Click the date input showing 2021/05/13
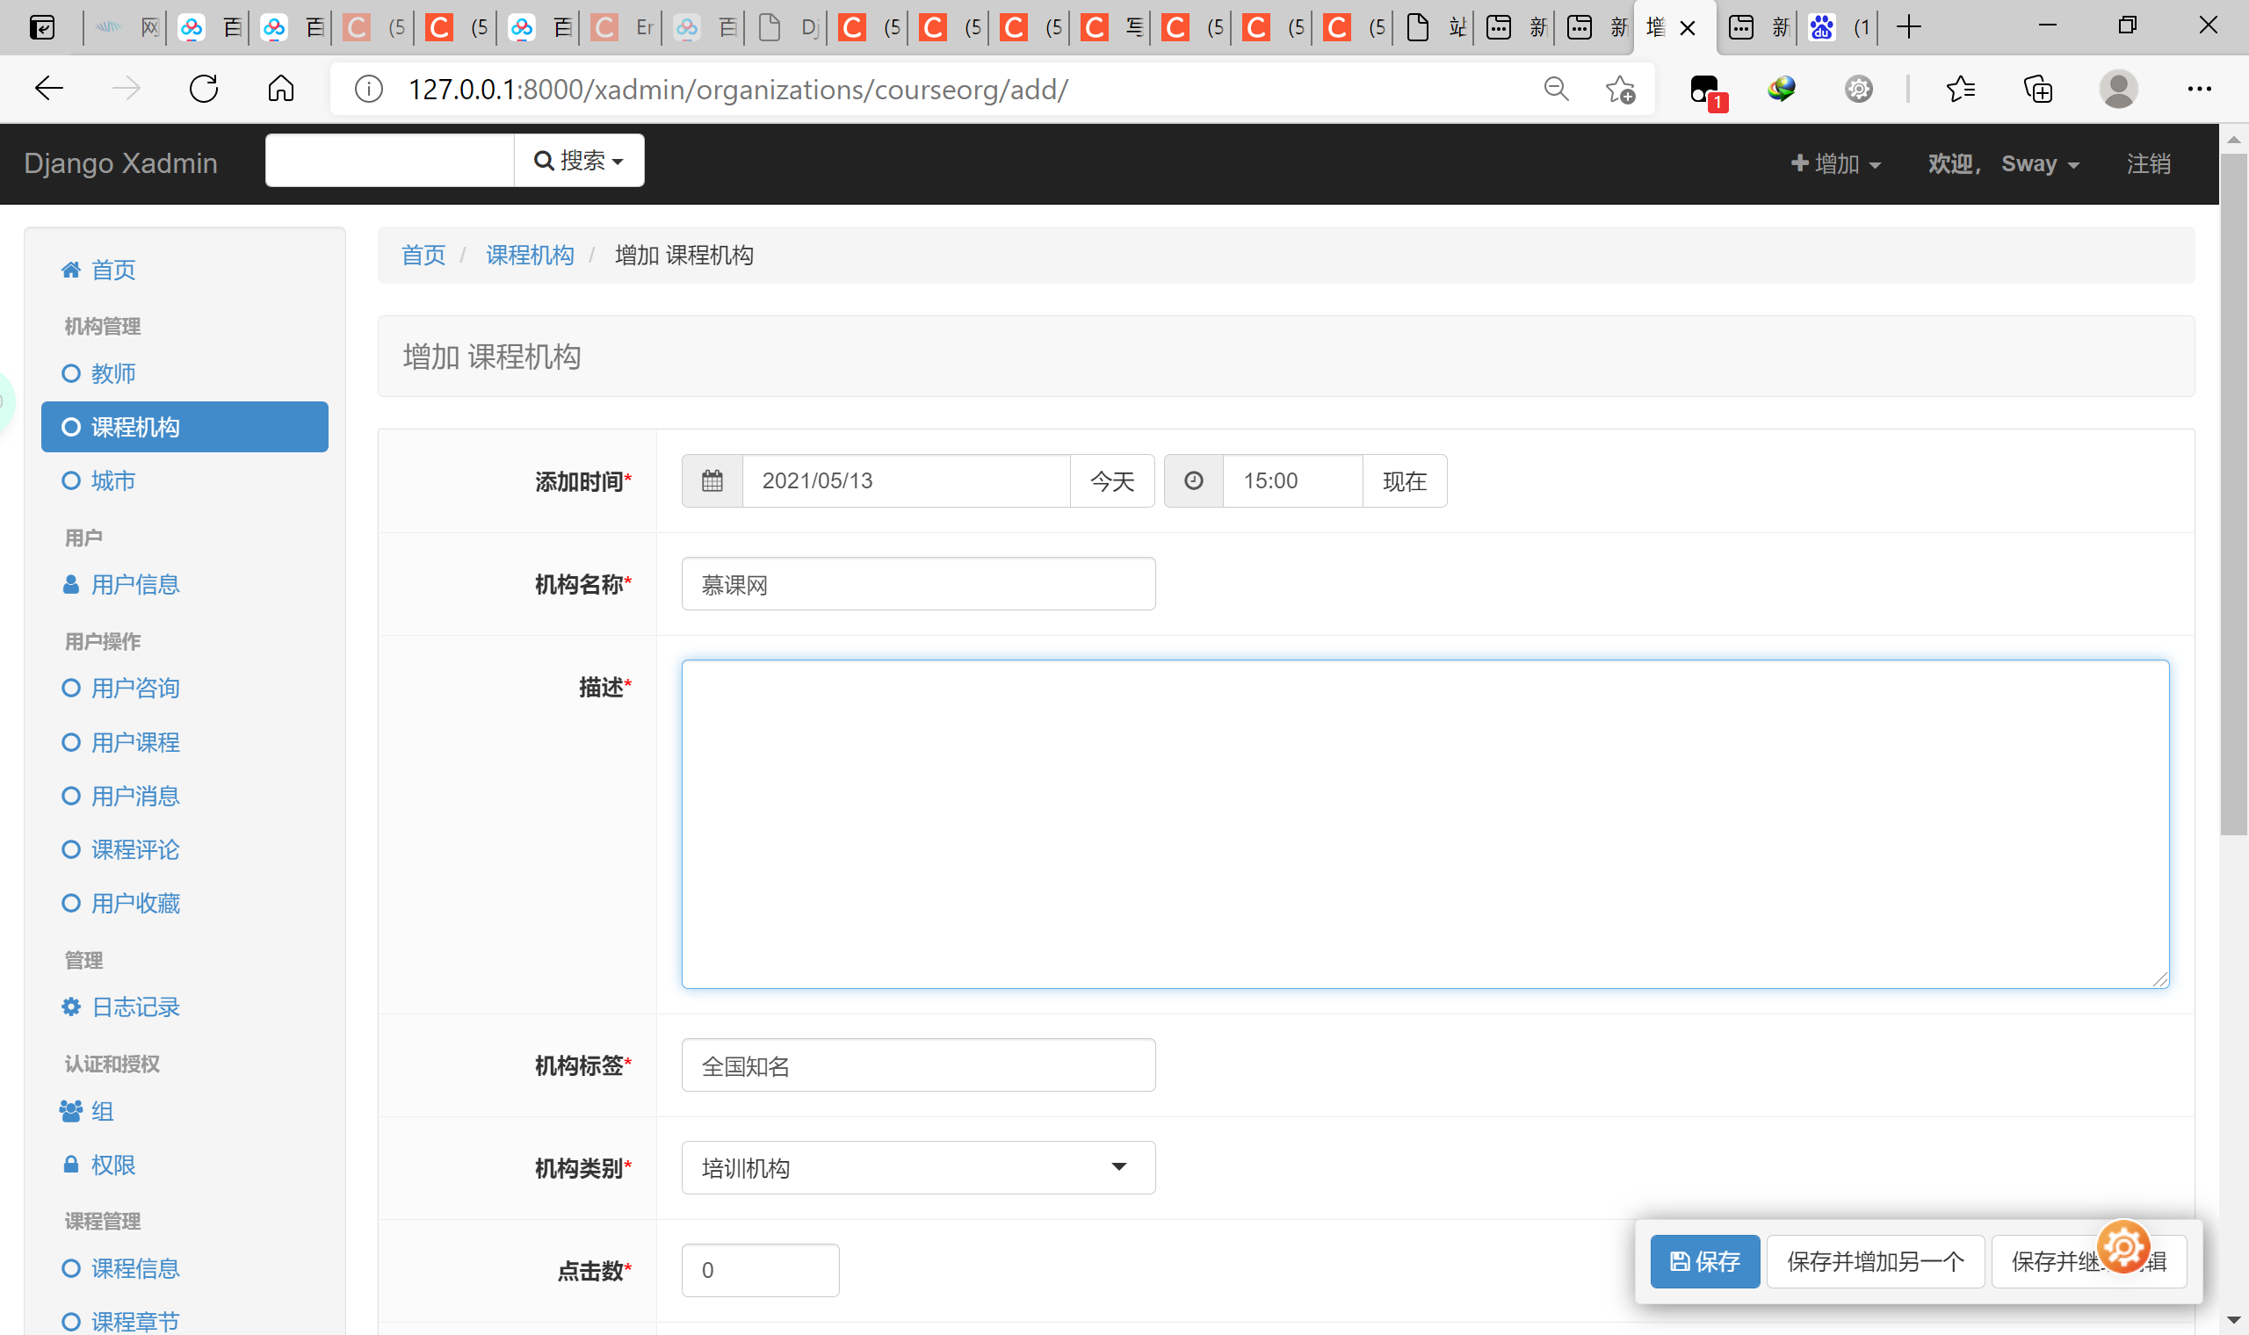Viewport: 2249px width, 1335px height. coord(906,481)
